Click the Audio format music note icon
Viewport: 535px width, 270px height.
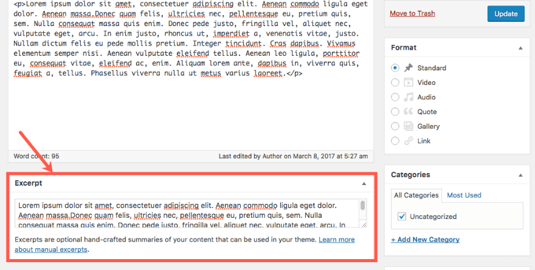pos(409,97)
